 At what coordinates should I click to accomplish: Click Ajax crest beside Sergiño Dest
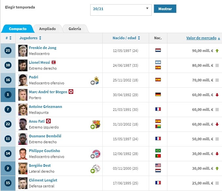click(x=97, y=169)
